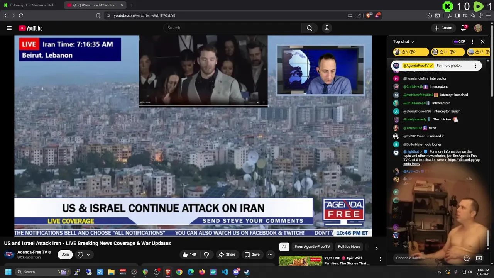The image size is (494, 278).
Task: Open more actions under the video
Action: coord(270,254)
